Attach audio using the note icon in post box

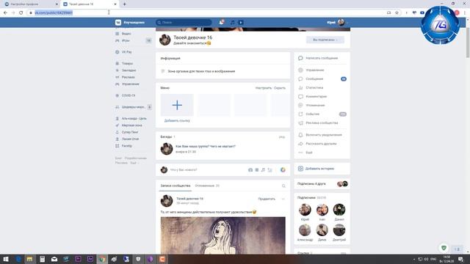[263, 169]
